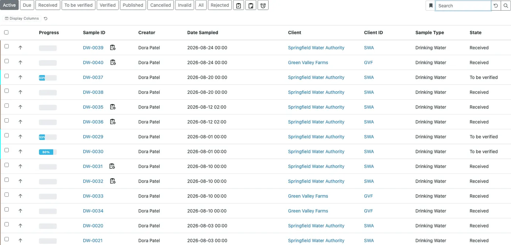
Task: Click the plain clipboard filter icon beside the alarm clock
Action: 251,5
